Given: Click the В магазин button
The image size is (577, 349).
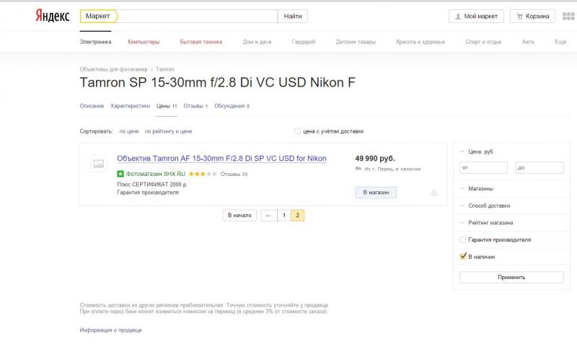Looking at the screenshot, I should tap(376, 193).
